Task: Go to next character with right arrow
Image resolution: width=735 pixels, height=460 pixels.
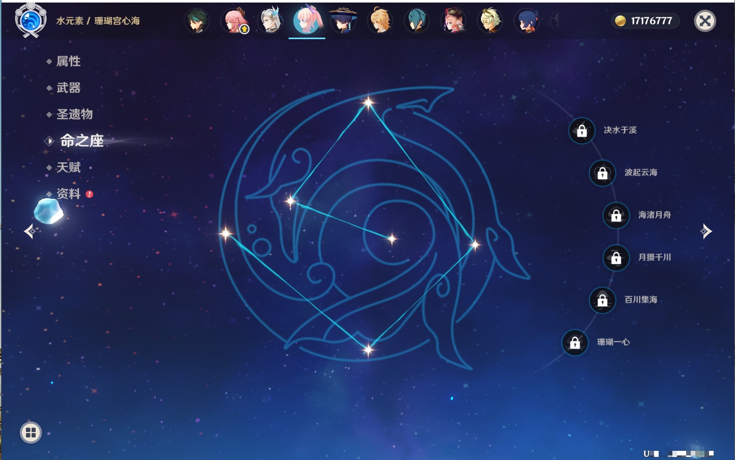Action: (706, 231)
